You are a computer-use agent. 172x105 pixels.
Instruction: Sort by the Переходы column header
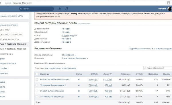click(x=153, y=74)
